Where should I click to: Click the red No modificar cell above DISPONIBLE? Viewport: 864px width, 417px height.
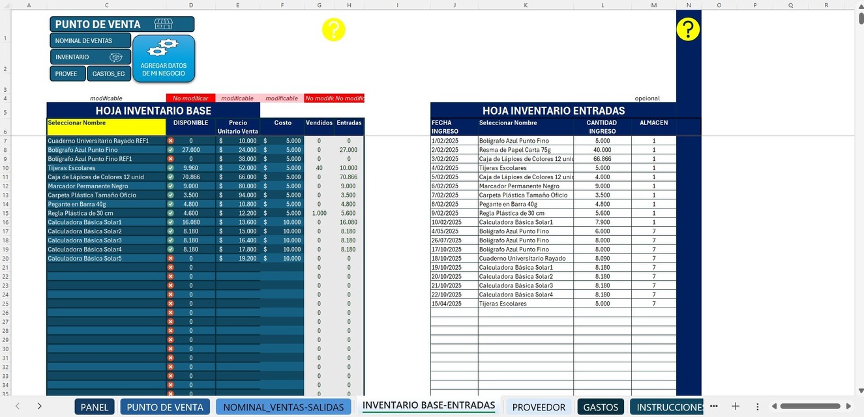[190, 98]
